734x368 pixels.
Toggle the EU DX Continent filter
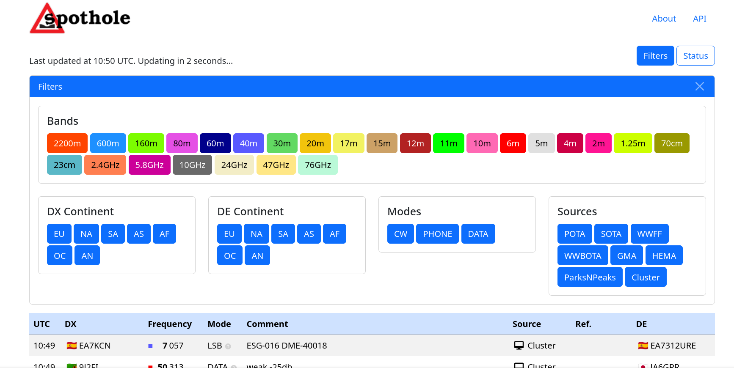59,234
